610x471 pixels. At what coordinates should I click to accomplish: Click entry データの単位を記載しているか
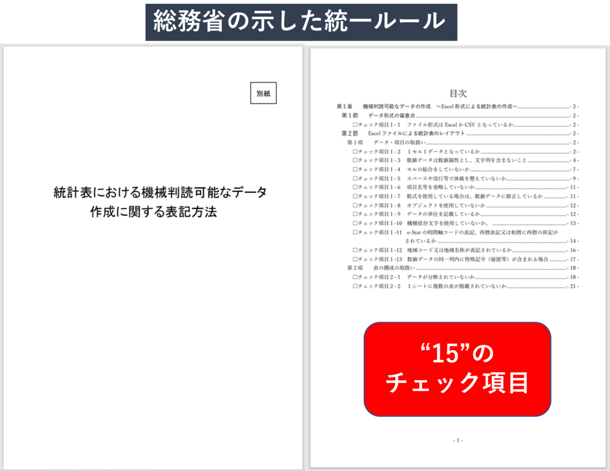coord(443,214)
